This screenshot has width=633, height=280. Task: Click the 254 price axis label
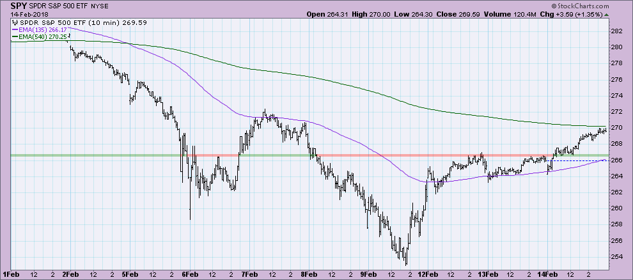pyautogui.click(x=616, y=257)
